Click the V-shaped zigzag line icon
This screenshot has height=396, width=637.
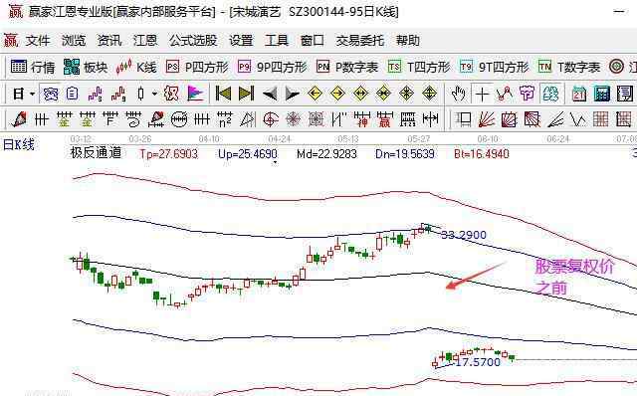577,119
